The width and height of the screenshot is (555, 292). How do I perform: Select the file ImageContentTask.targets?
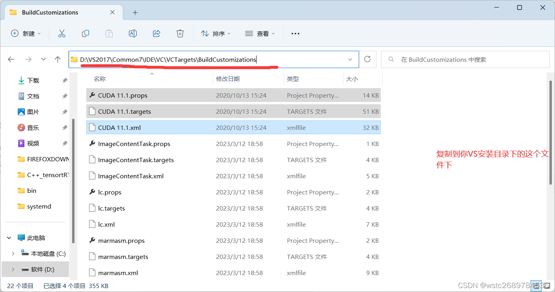(233, 160)
